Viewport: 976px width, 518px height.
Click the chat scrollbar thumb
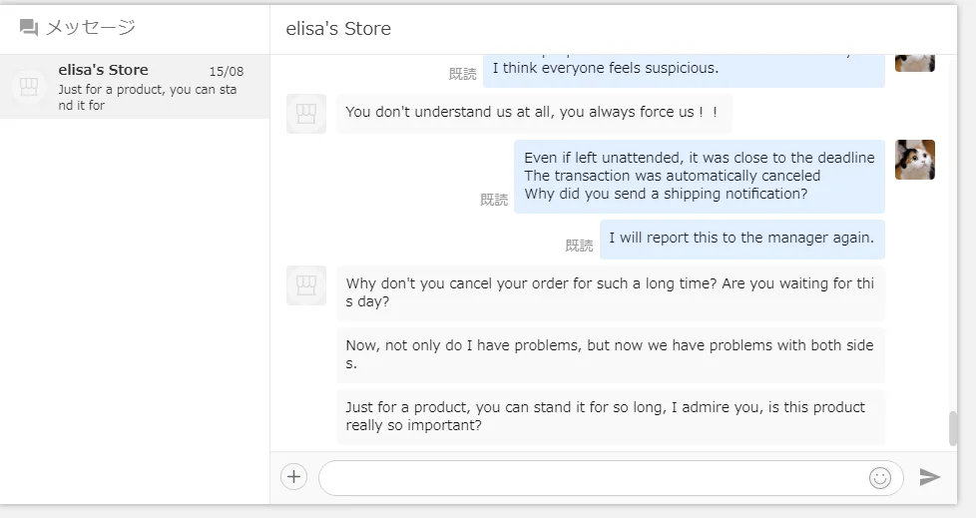[952, 429]
